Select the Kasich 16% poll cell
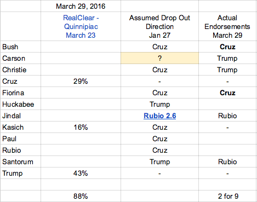This screenshot has width=257, height=202. 81,127
